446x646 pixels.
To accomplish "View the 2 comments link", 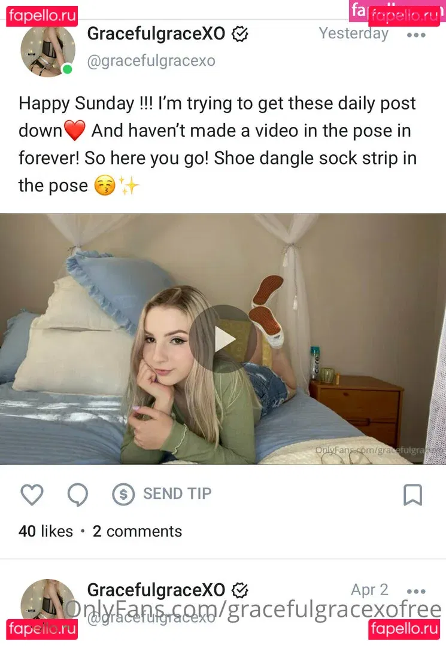I will pos(137,532).
